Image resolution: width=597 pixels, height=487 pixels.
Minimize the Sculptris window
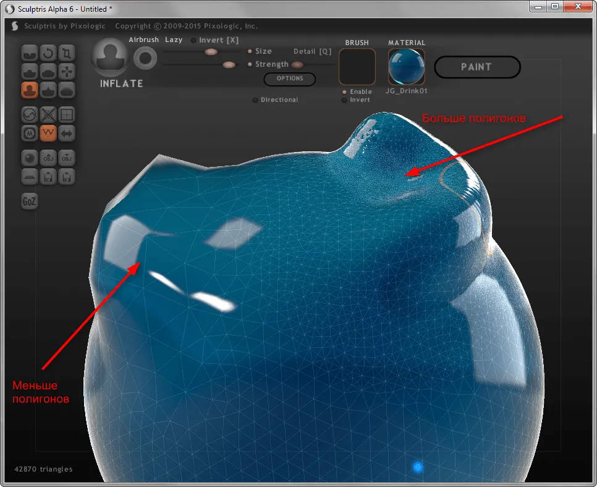click(x=538, y=6)
